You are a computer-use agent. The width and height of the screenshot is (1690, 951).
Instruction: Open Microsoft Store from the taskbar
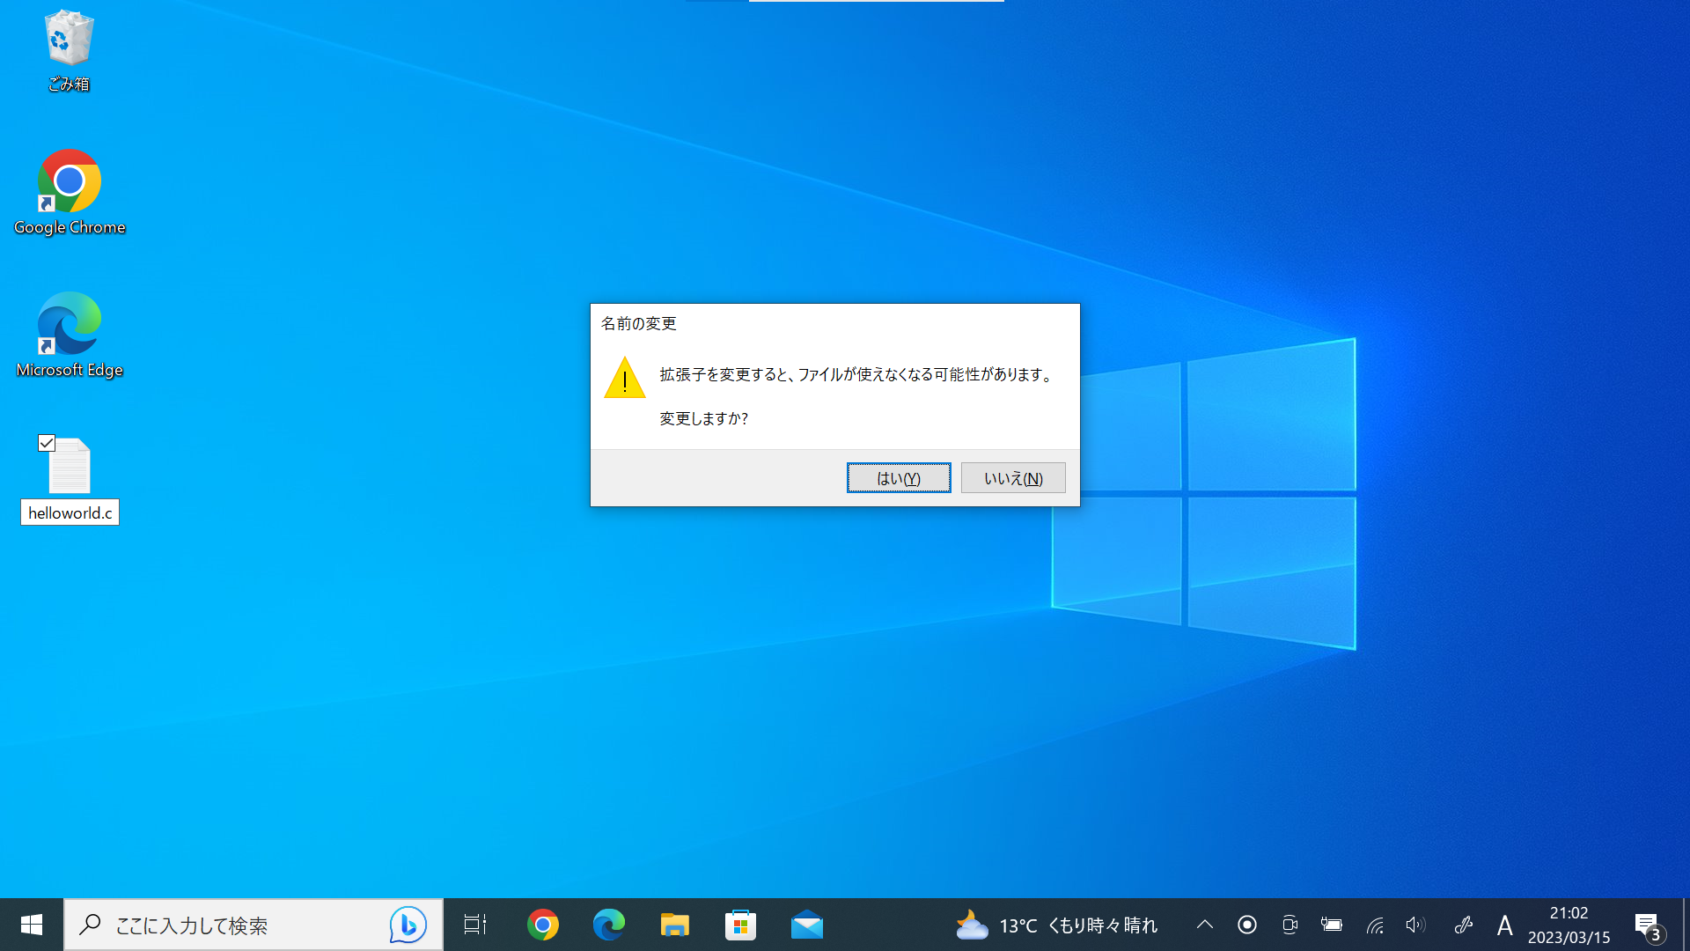click(x=741, y=925)
